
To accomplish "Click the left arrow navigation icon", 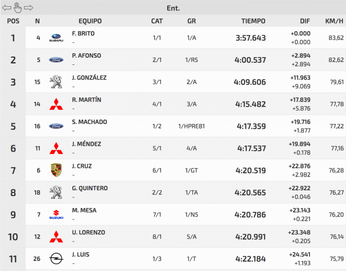I will pos(6,7).
